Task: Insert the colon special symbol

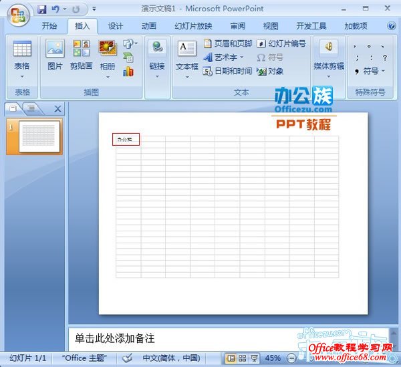Action: coord(371,57)
